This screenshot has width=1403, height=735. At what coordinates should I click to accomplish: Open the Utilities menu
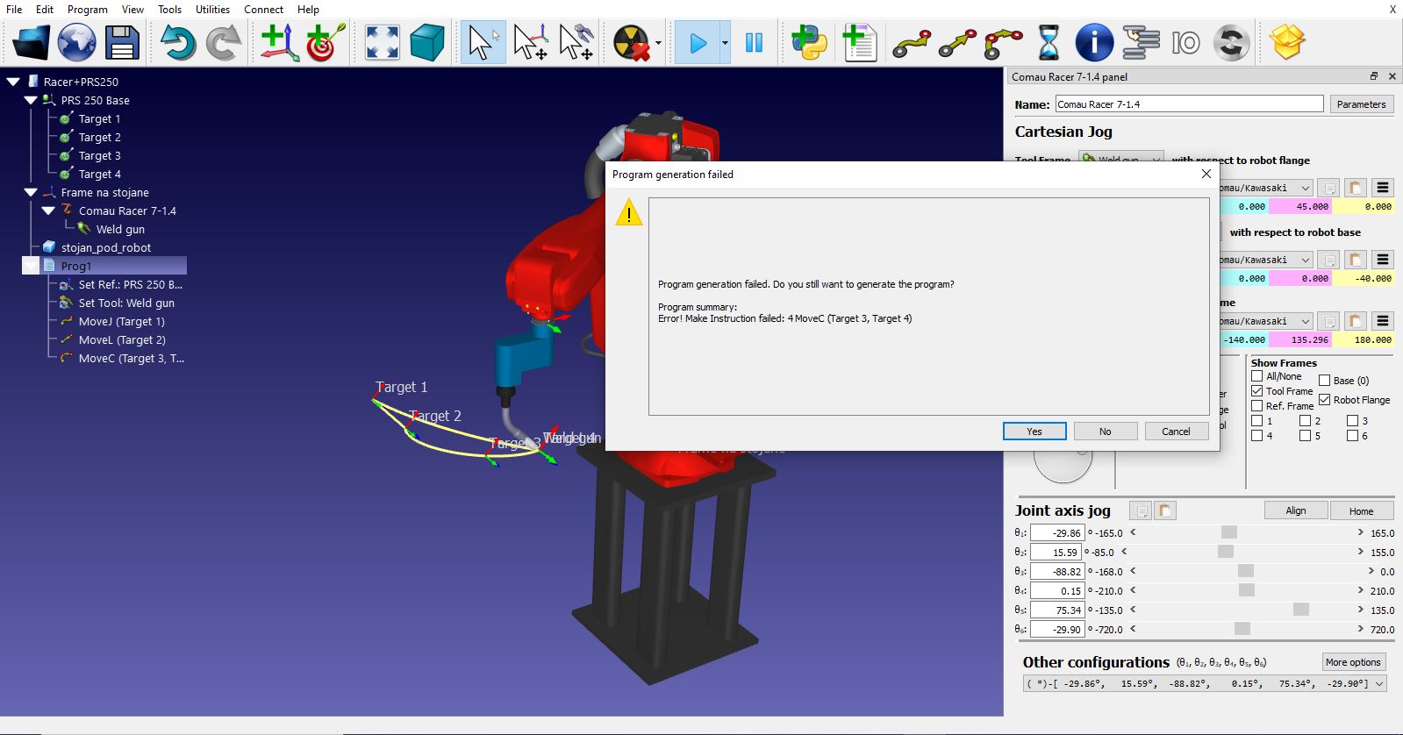click(x=212, y=10)
